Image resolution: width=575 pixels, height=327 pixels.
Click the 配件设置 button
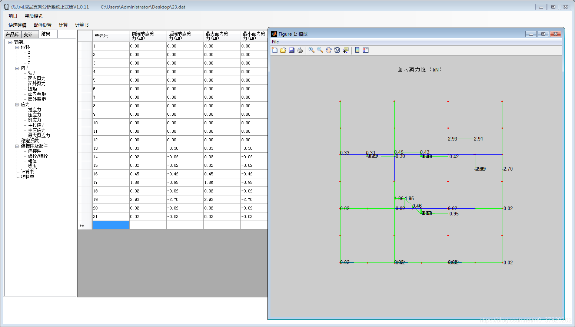click(43, 25)
